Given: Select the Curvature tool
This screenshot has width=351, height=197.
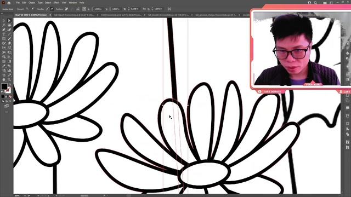Looking at the screenshot, I should (9, 30).
